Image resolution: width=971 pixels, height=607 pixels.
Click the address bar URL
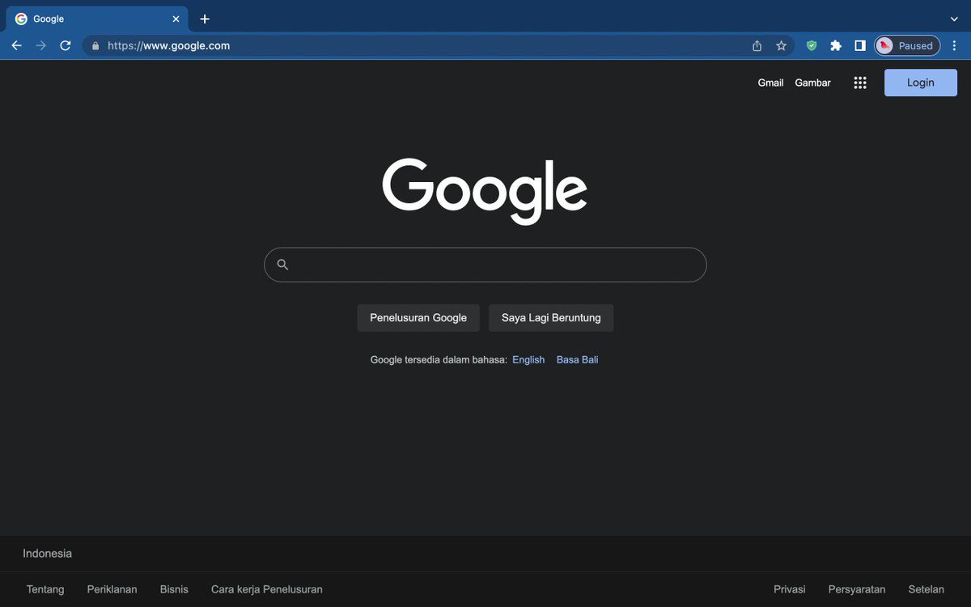(x=169, y=46)
